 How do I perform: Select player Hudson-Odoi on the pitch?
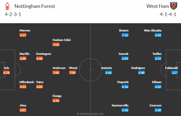(x=61, y=40)
